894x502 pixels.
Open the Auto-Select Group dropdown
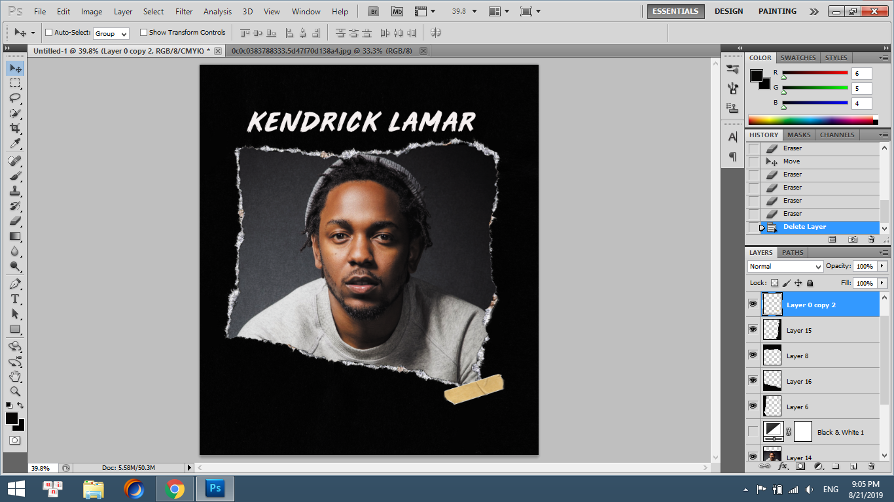coord(111,33)
